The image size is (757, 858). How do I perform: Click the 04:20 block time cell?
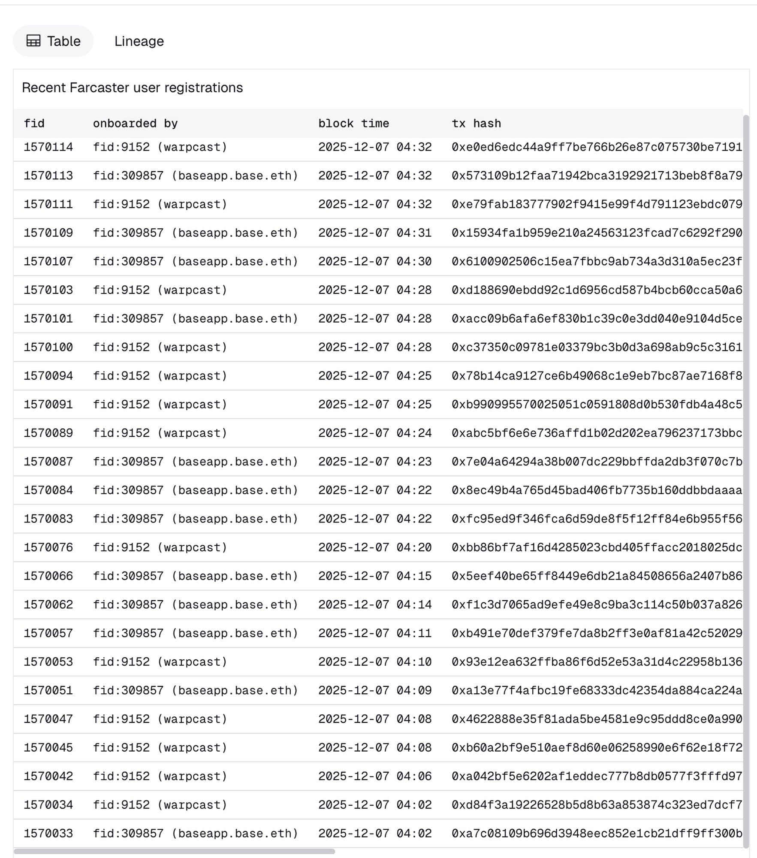pyautogui.click(x=375, y=547)
